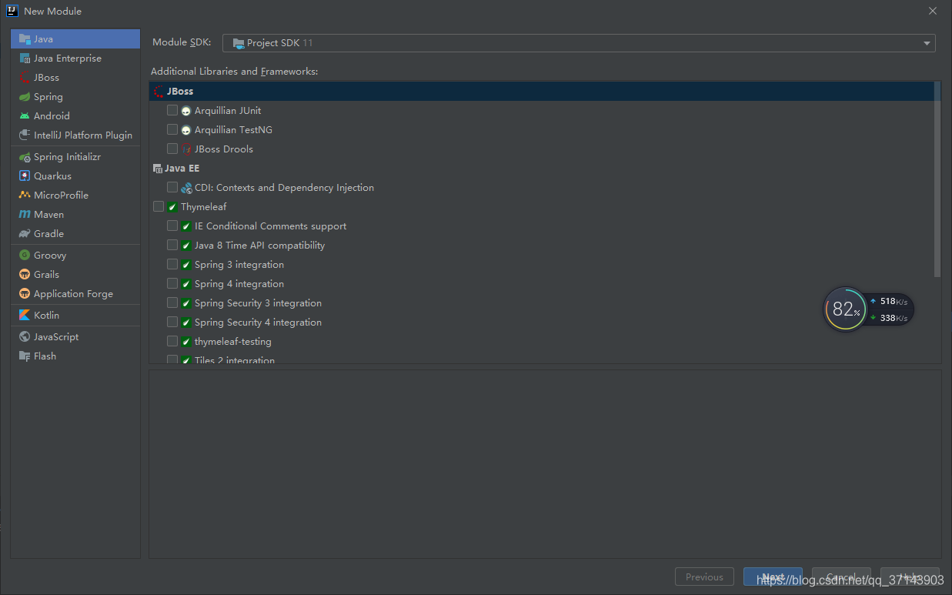Check Java 8 Time API compatibility
This screenshot has width=952, height=595.
coord(172,245)
